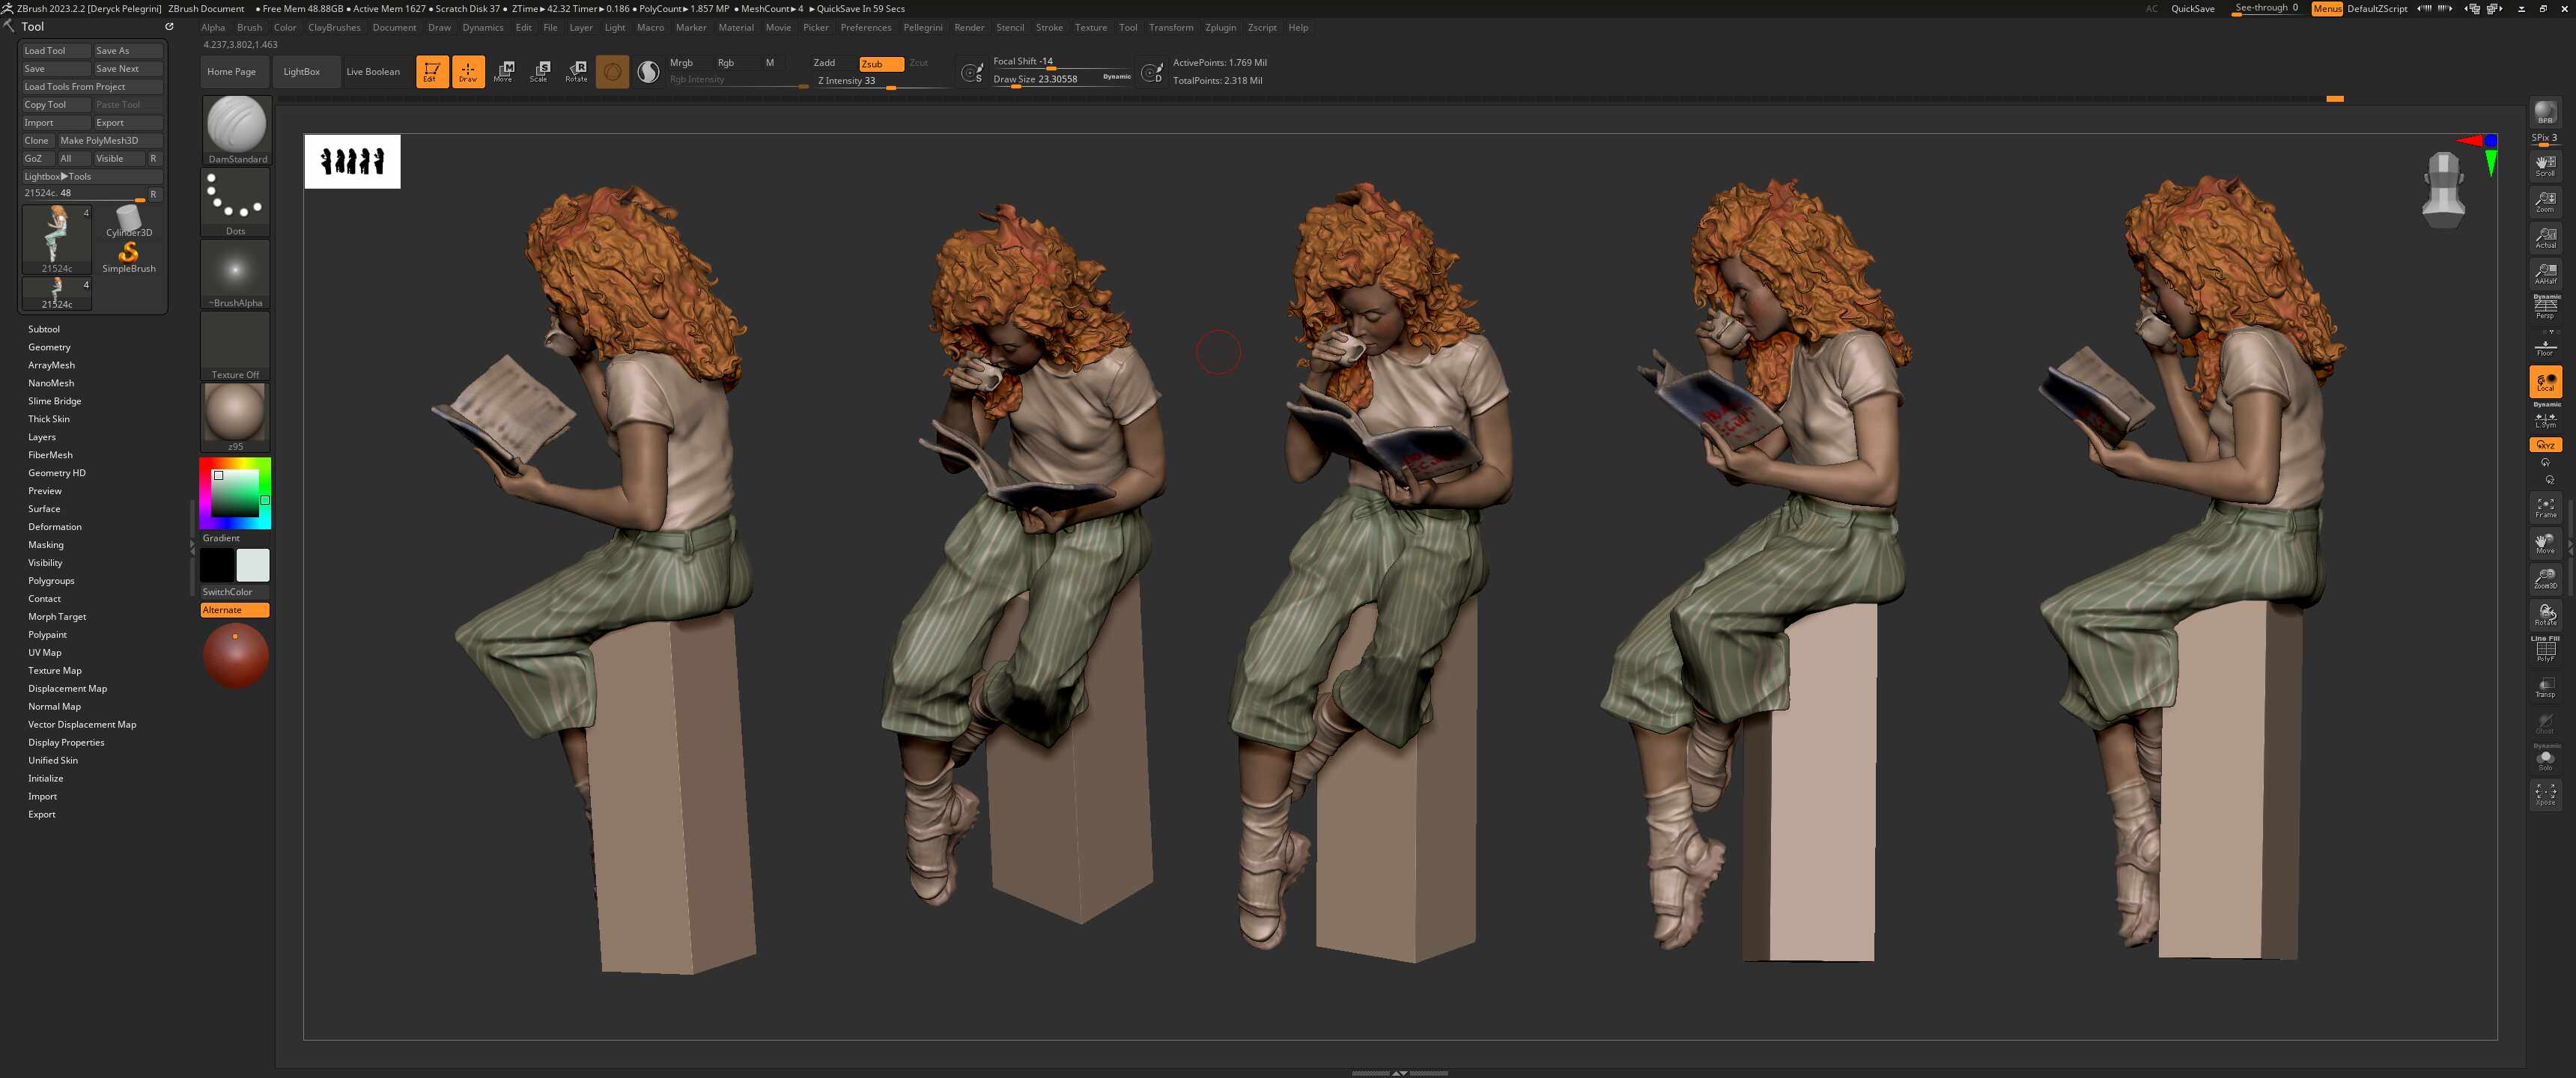The image size is (2576, 1078).
Task: Expand the Polypaint section
Action: [x=47, y=635]
